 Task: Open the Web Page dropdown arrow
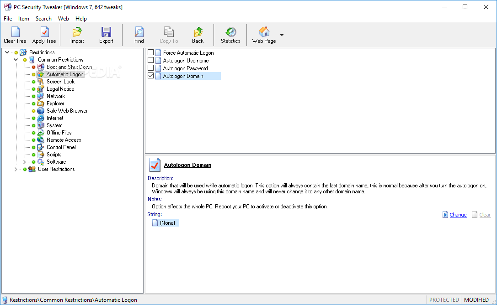click(x=282, y=35)
